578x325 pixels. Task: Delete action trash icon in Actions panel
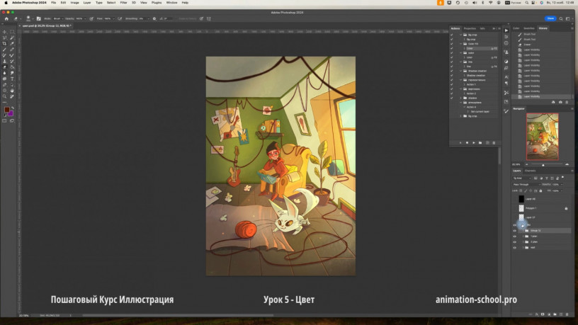pos(494,142)
